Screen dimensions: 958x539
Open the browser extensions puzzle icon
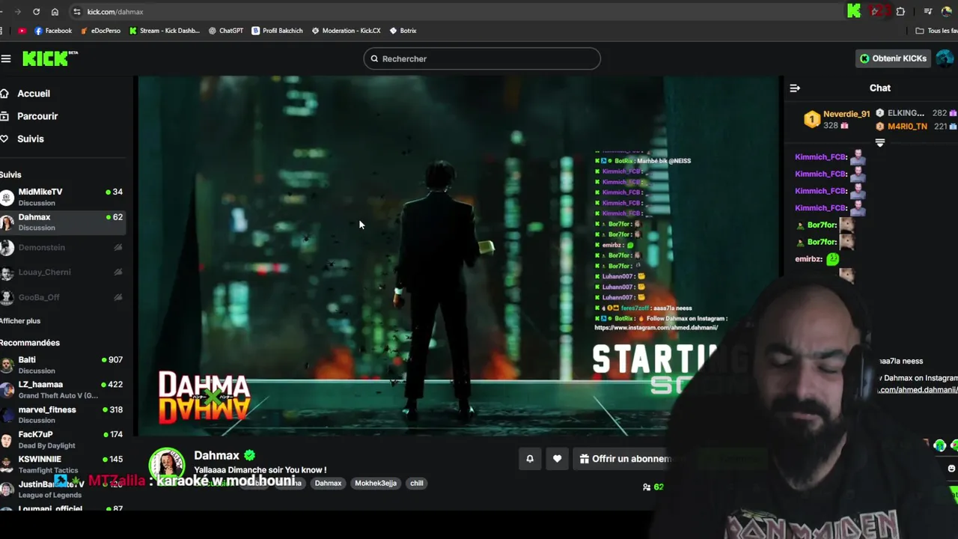[x=900, y=11]
